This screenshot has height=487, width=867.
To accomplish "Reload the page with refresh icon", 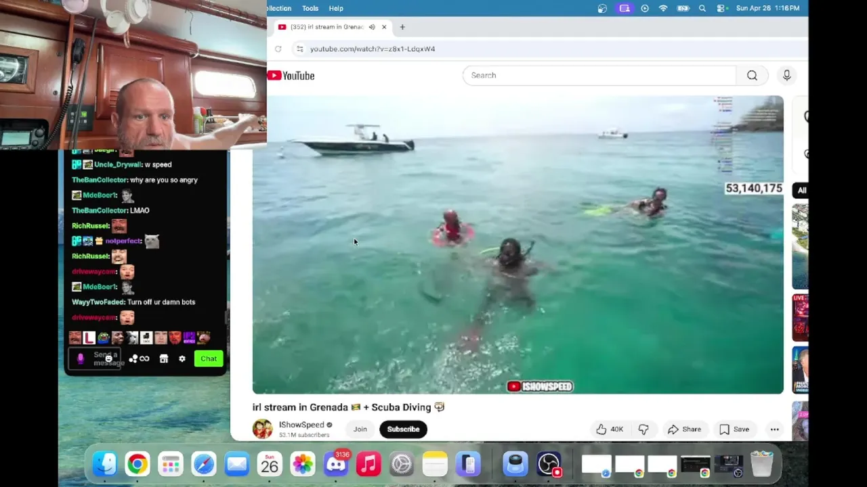I will [278, 49].
